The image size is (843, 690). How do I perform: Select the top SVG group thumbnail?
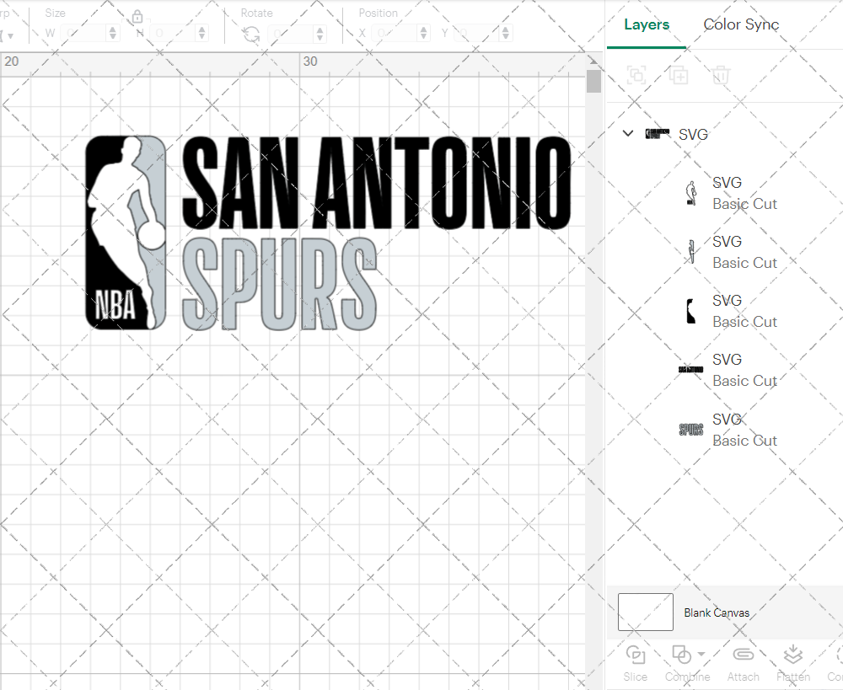point(658,134)
